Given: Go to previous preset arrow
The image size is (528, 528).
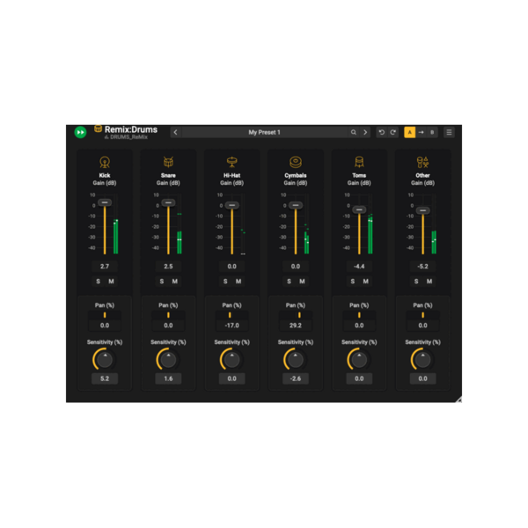Looking at the screenshot, I should 175,132.
